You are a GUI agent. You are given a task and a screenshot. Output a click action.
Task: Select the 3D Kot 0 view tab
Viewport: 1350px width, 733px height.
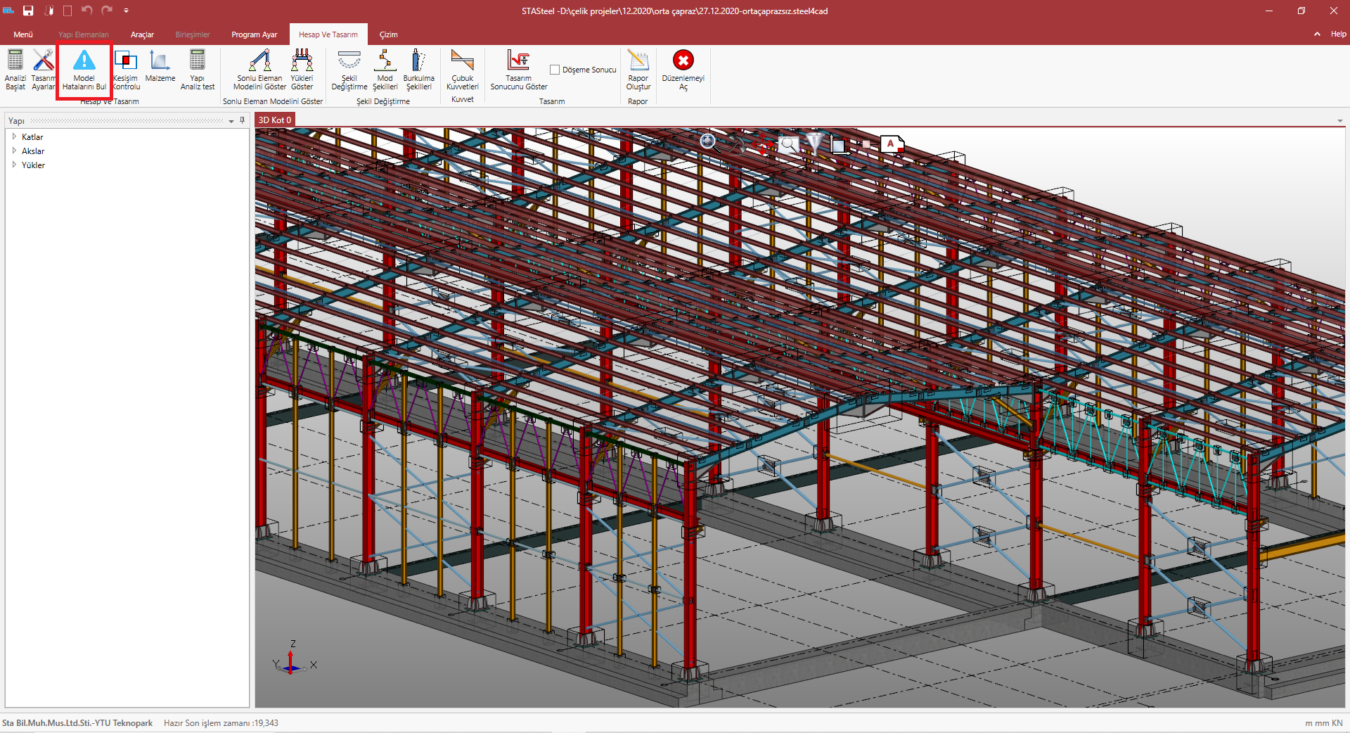[274, 120]
